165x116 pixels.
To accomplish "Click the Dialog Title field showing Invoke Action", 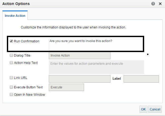I will [80, 56].
